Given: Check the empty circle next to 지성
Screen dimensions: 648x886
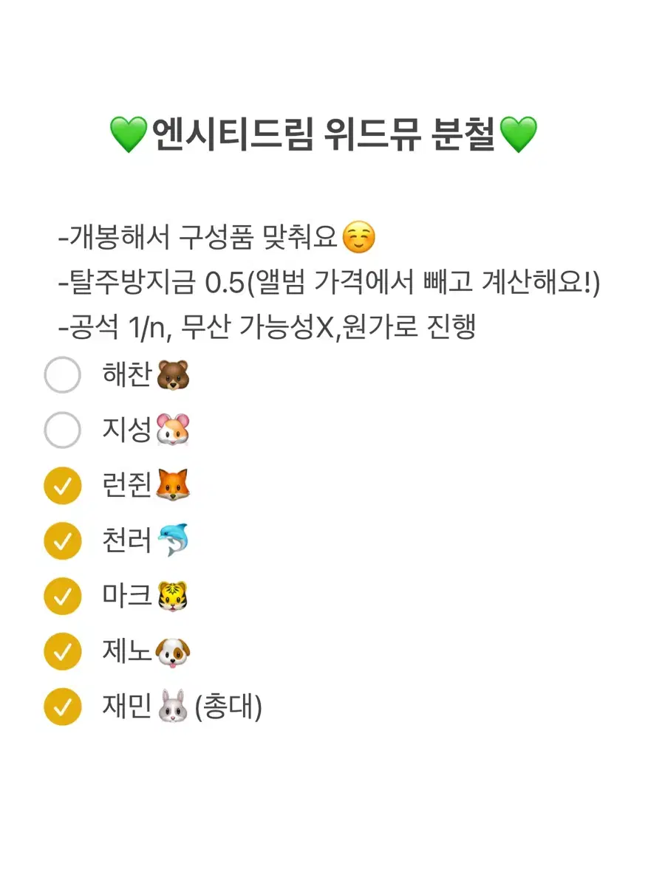Looking at the screenshot, I should tap(62, 430).
